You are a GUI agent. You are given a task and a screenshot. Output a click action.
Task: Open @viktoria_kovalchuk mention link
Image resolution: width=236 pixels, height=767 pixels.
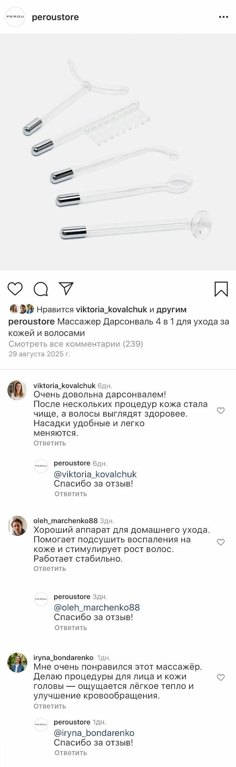tap(95, 474)
